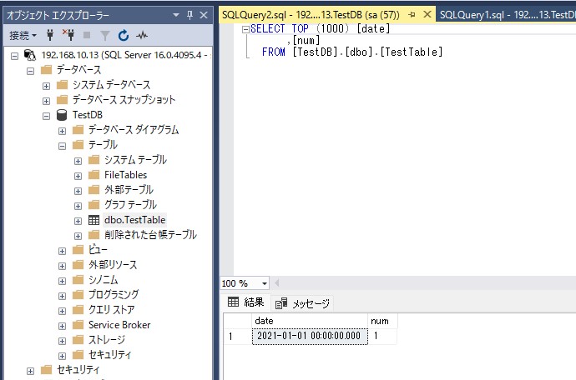Click the dbo.TestTable table grid icon
The height and width of the screenshot is (380, 576).
[93, 220]
